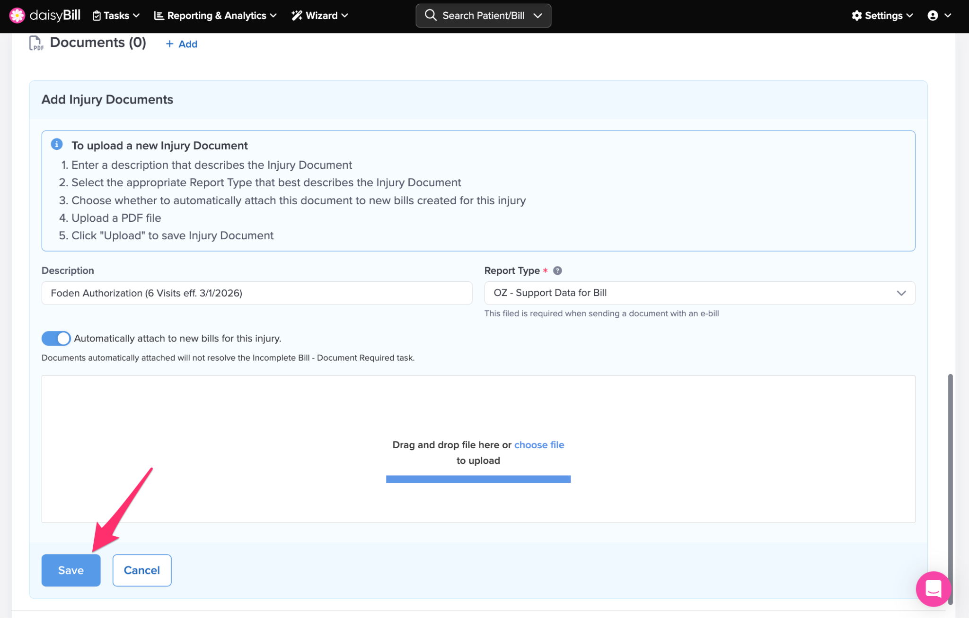
Task: Disable automatically attach to new bills toggle
Action: (x=56, y=339)
